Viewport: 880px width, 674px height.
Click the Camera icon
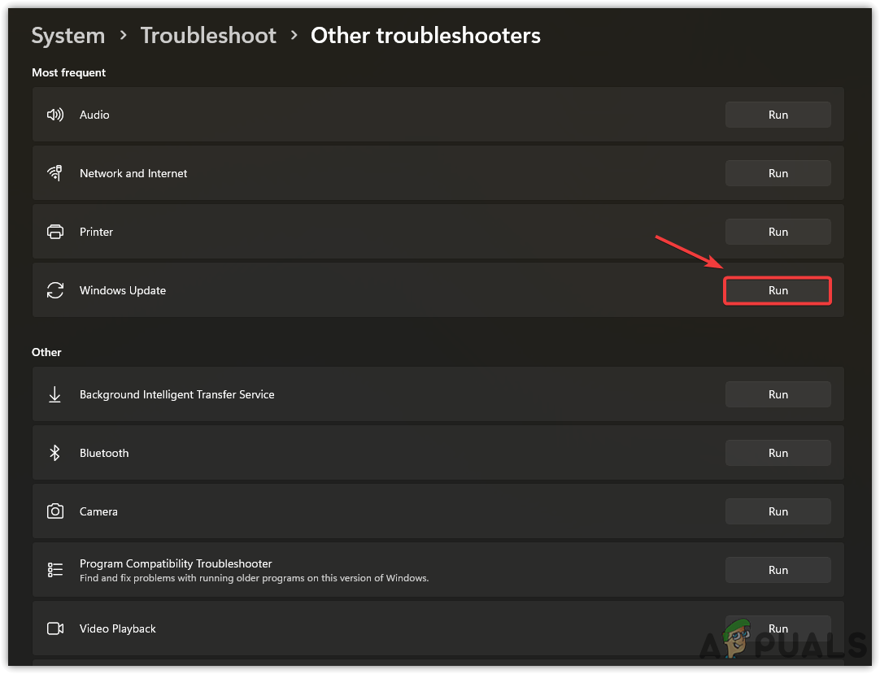pos(55,511)
